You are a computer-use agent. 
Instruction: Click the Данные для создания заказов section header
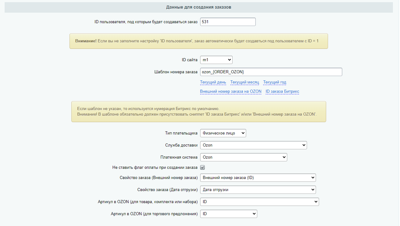(x=199, y=7)
